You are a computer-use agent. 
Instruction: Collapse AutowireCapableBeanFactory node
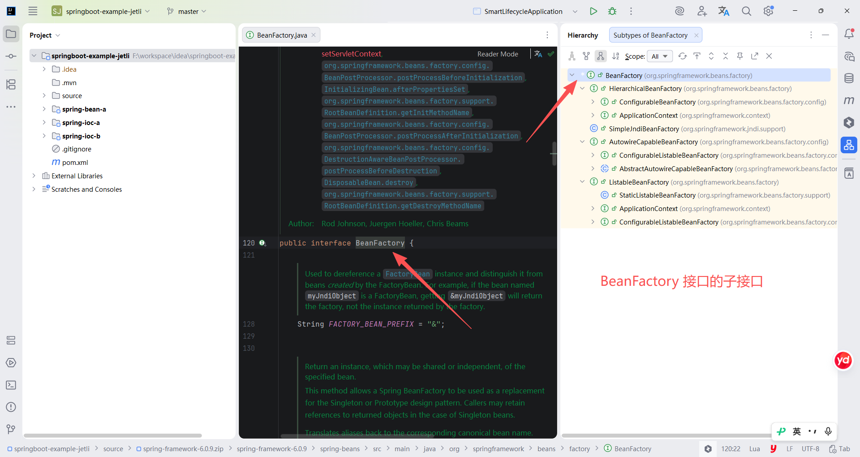click(x=582, y=142)
